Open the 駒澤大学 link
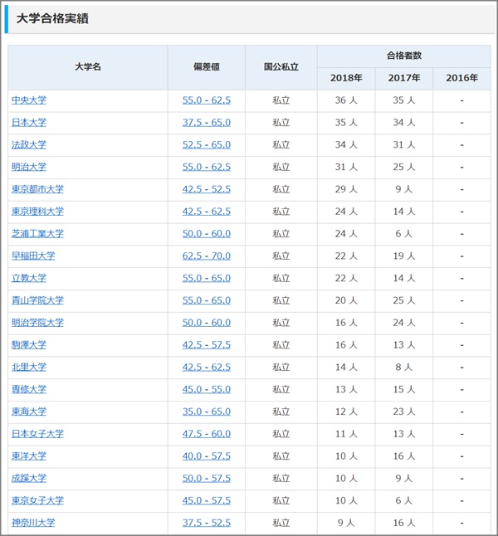Image resolution: width=498 pixels, height=536 pixels. pos(29,344)
